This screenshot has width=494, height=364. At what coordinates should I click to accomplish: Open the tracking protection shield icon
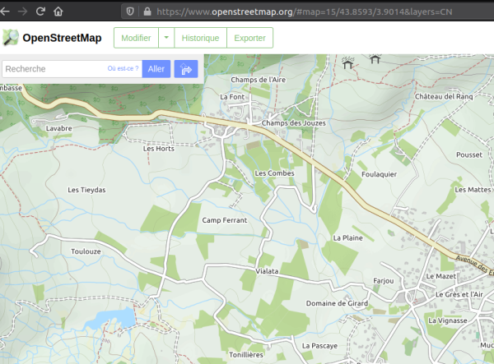tap(129, 12)
